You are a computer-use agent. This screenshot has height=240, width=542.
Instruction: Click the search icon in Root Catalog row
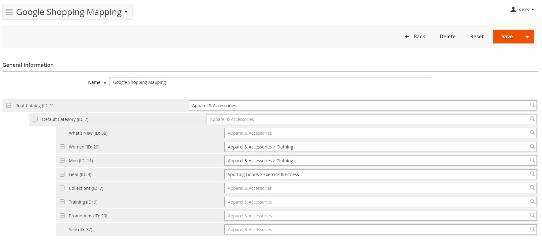tap(532, 105)
